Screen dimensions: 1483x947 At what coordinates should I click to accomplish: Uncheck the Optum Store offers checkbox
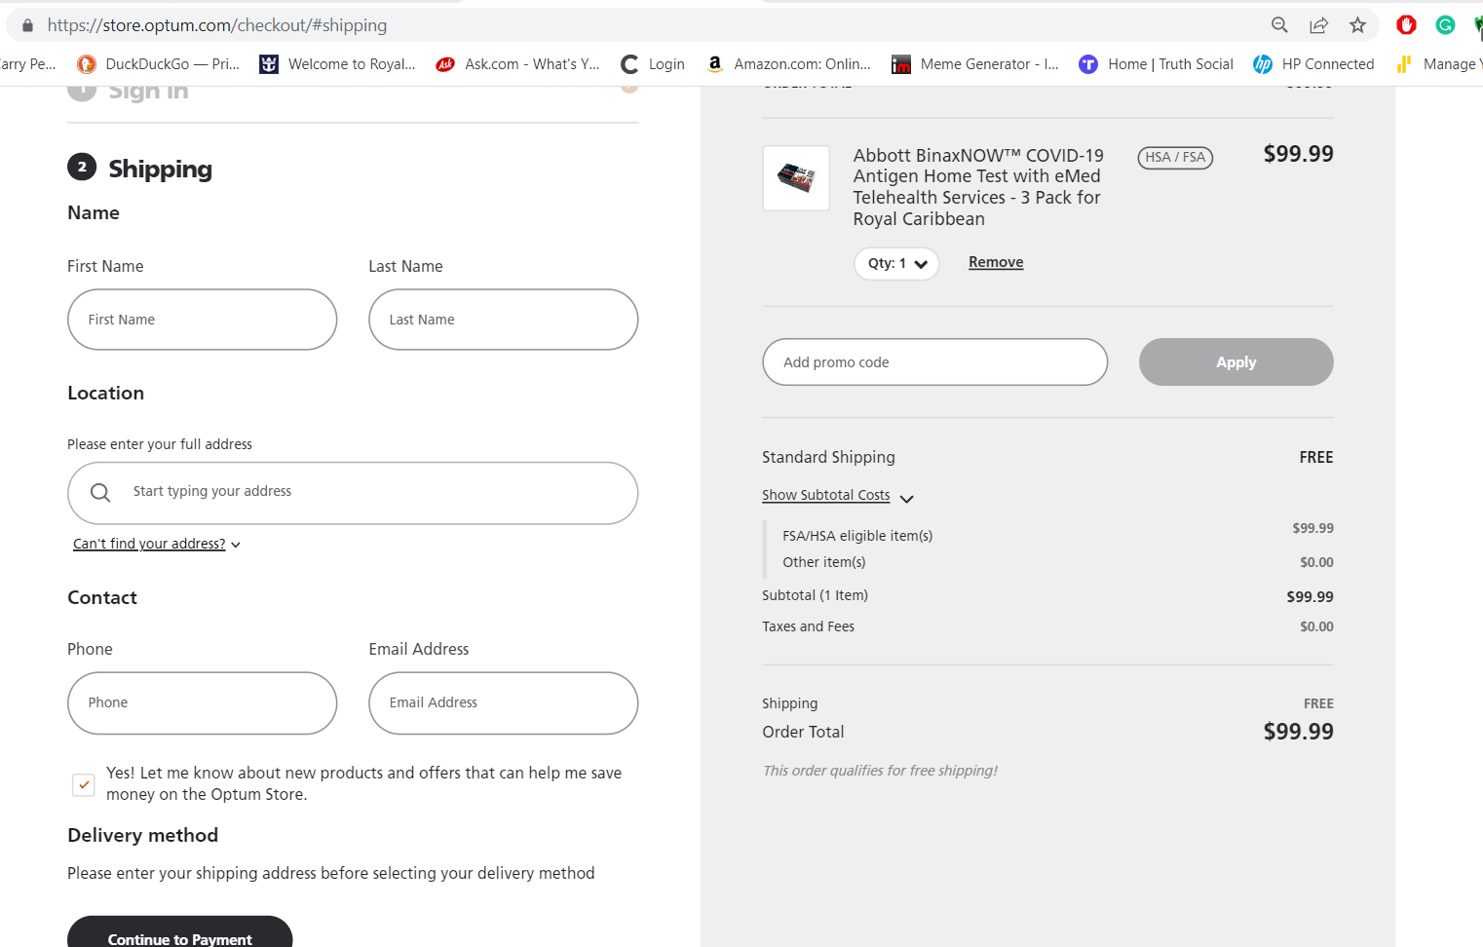(x=84, y=784)
